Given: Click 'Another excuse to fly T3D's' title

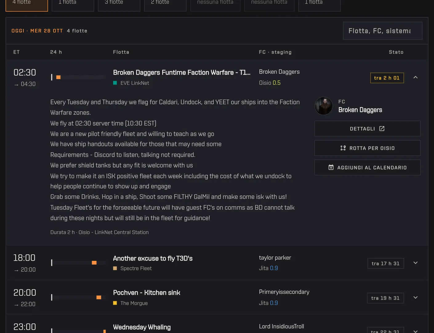Looking at the screenshot, I should point(153,258).
